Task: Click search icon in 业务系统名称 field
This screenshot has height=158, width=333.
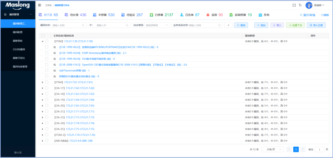Action: (x=220, y=25)
